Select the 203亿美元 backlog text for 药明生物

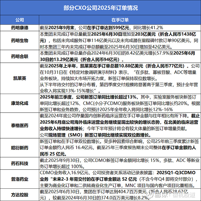click(x=145, y=34)
